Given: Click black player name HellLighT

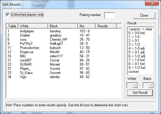Looking at the screenshot, I should [56, 44].
